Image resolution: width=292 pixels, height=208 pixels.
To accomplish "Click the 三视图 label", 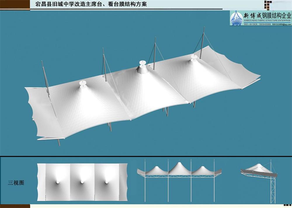I will [16, 183].
